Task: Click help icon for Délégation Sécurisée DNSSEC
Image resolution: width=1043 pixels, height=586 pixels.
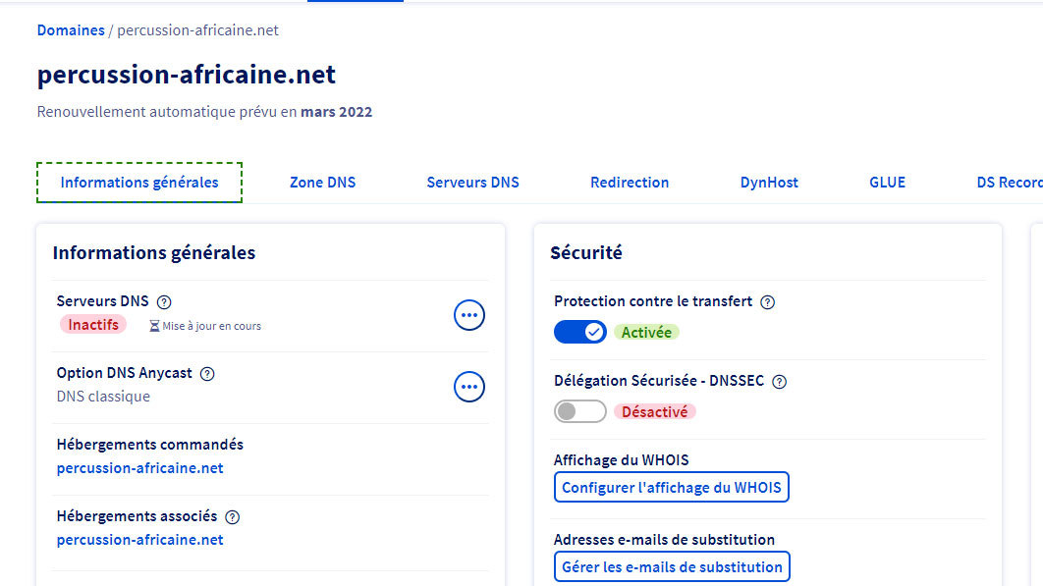Action: point(780,382)
